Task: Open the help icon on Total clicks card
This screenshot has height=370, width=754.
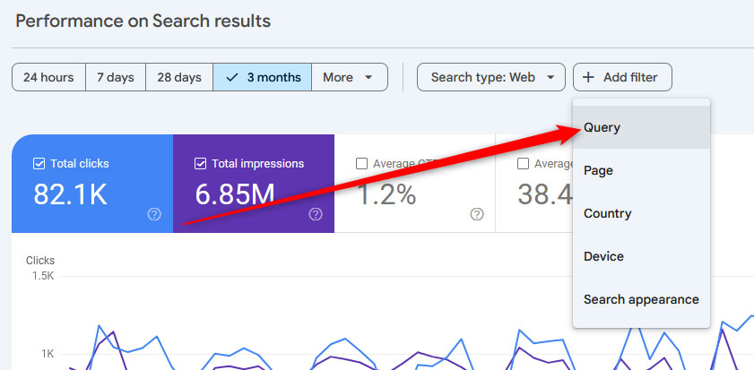Action: coord(154,214)
